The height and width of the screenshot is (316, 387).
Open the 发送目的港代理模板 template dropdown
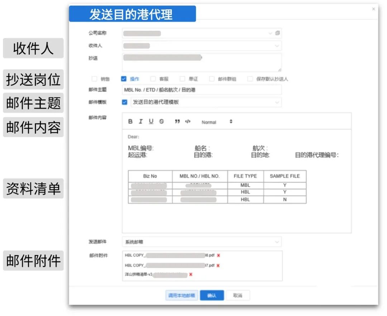click(x=277, y=102)
